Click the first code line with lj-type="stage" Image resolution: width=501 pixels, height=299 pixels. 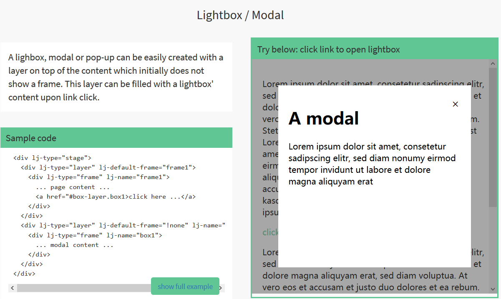(x=52, y=158)
